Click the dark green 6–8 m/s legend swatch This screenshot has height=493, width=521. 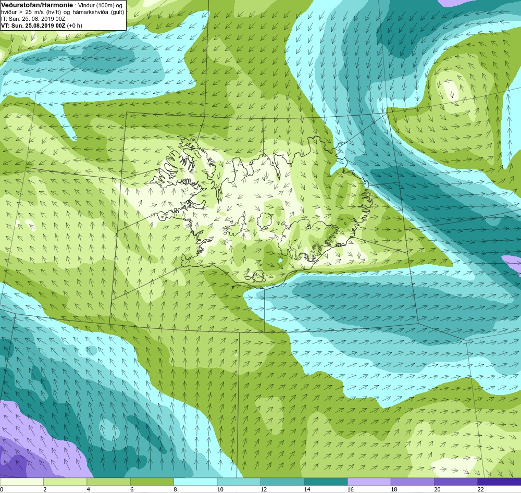point(152,482)
